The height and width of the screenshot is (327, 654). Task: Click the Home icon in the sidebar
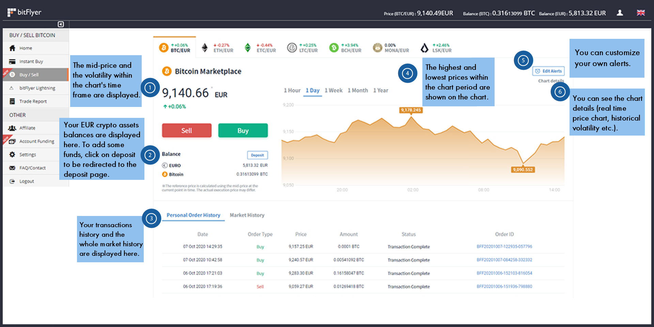tap(12, 48)
